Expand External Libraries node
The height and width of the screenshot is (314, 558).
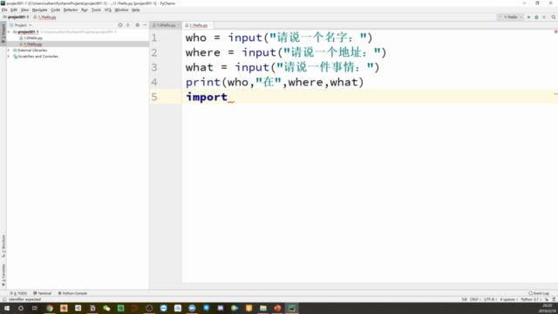tap(9, 51)
